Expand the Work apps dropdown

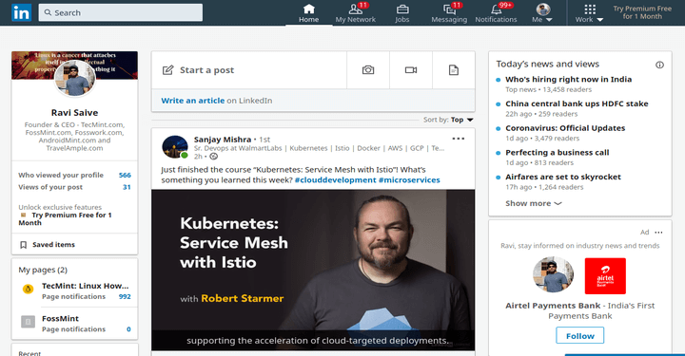click(589, 13)
